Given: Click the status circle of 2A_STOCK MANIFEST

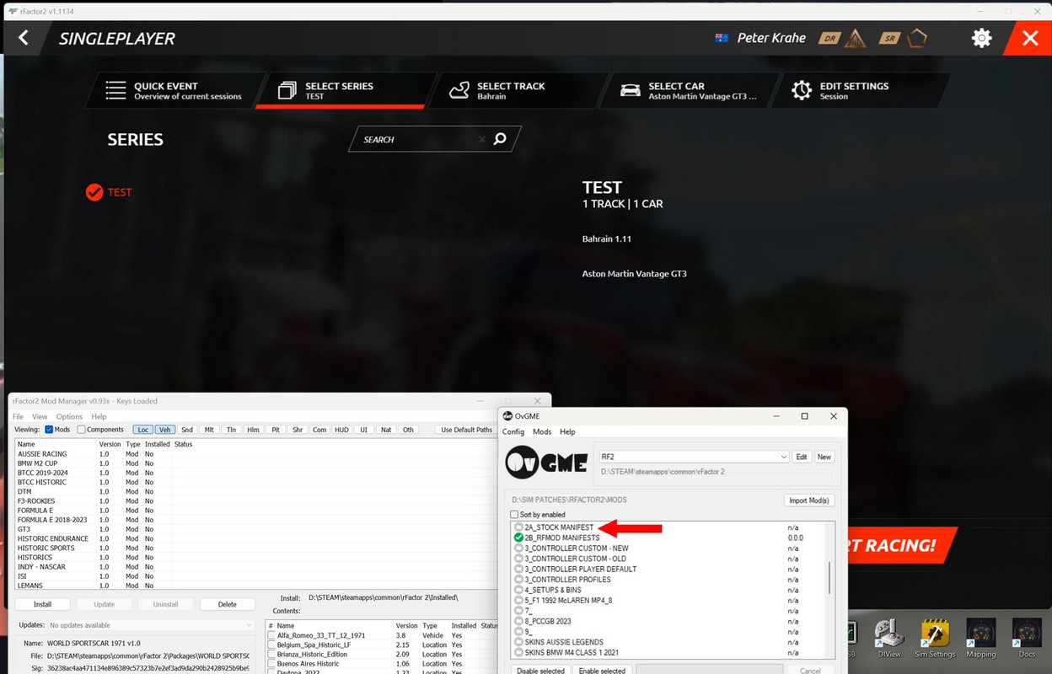Looking at the screenshot, I should (x=518, y=527).
